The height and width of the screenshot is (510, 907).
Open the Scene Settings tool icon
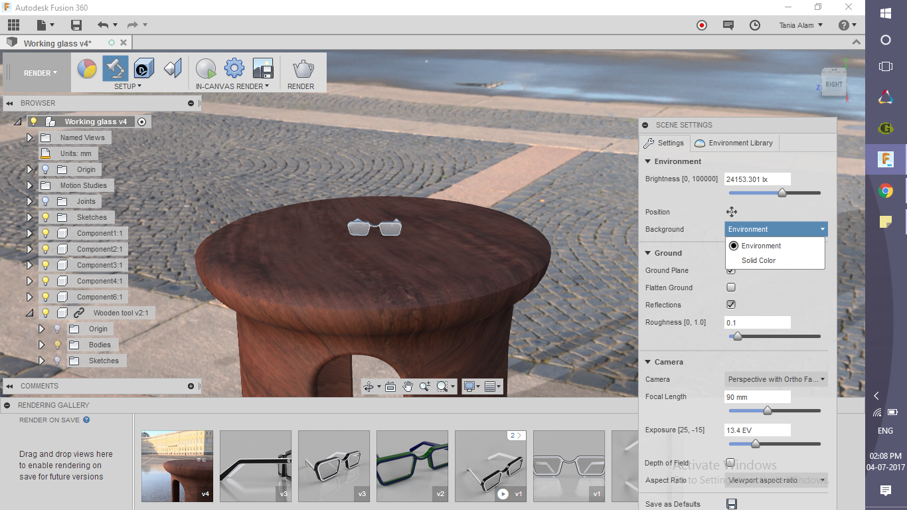tap(116, 68)
